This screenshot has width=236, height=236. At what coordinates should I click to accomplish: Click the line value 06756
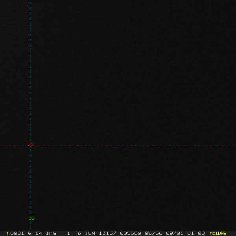pyautogui.click(x=153, y=233)
